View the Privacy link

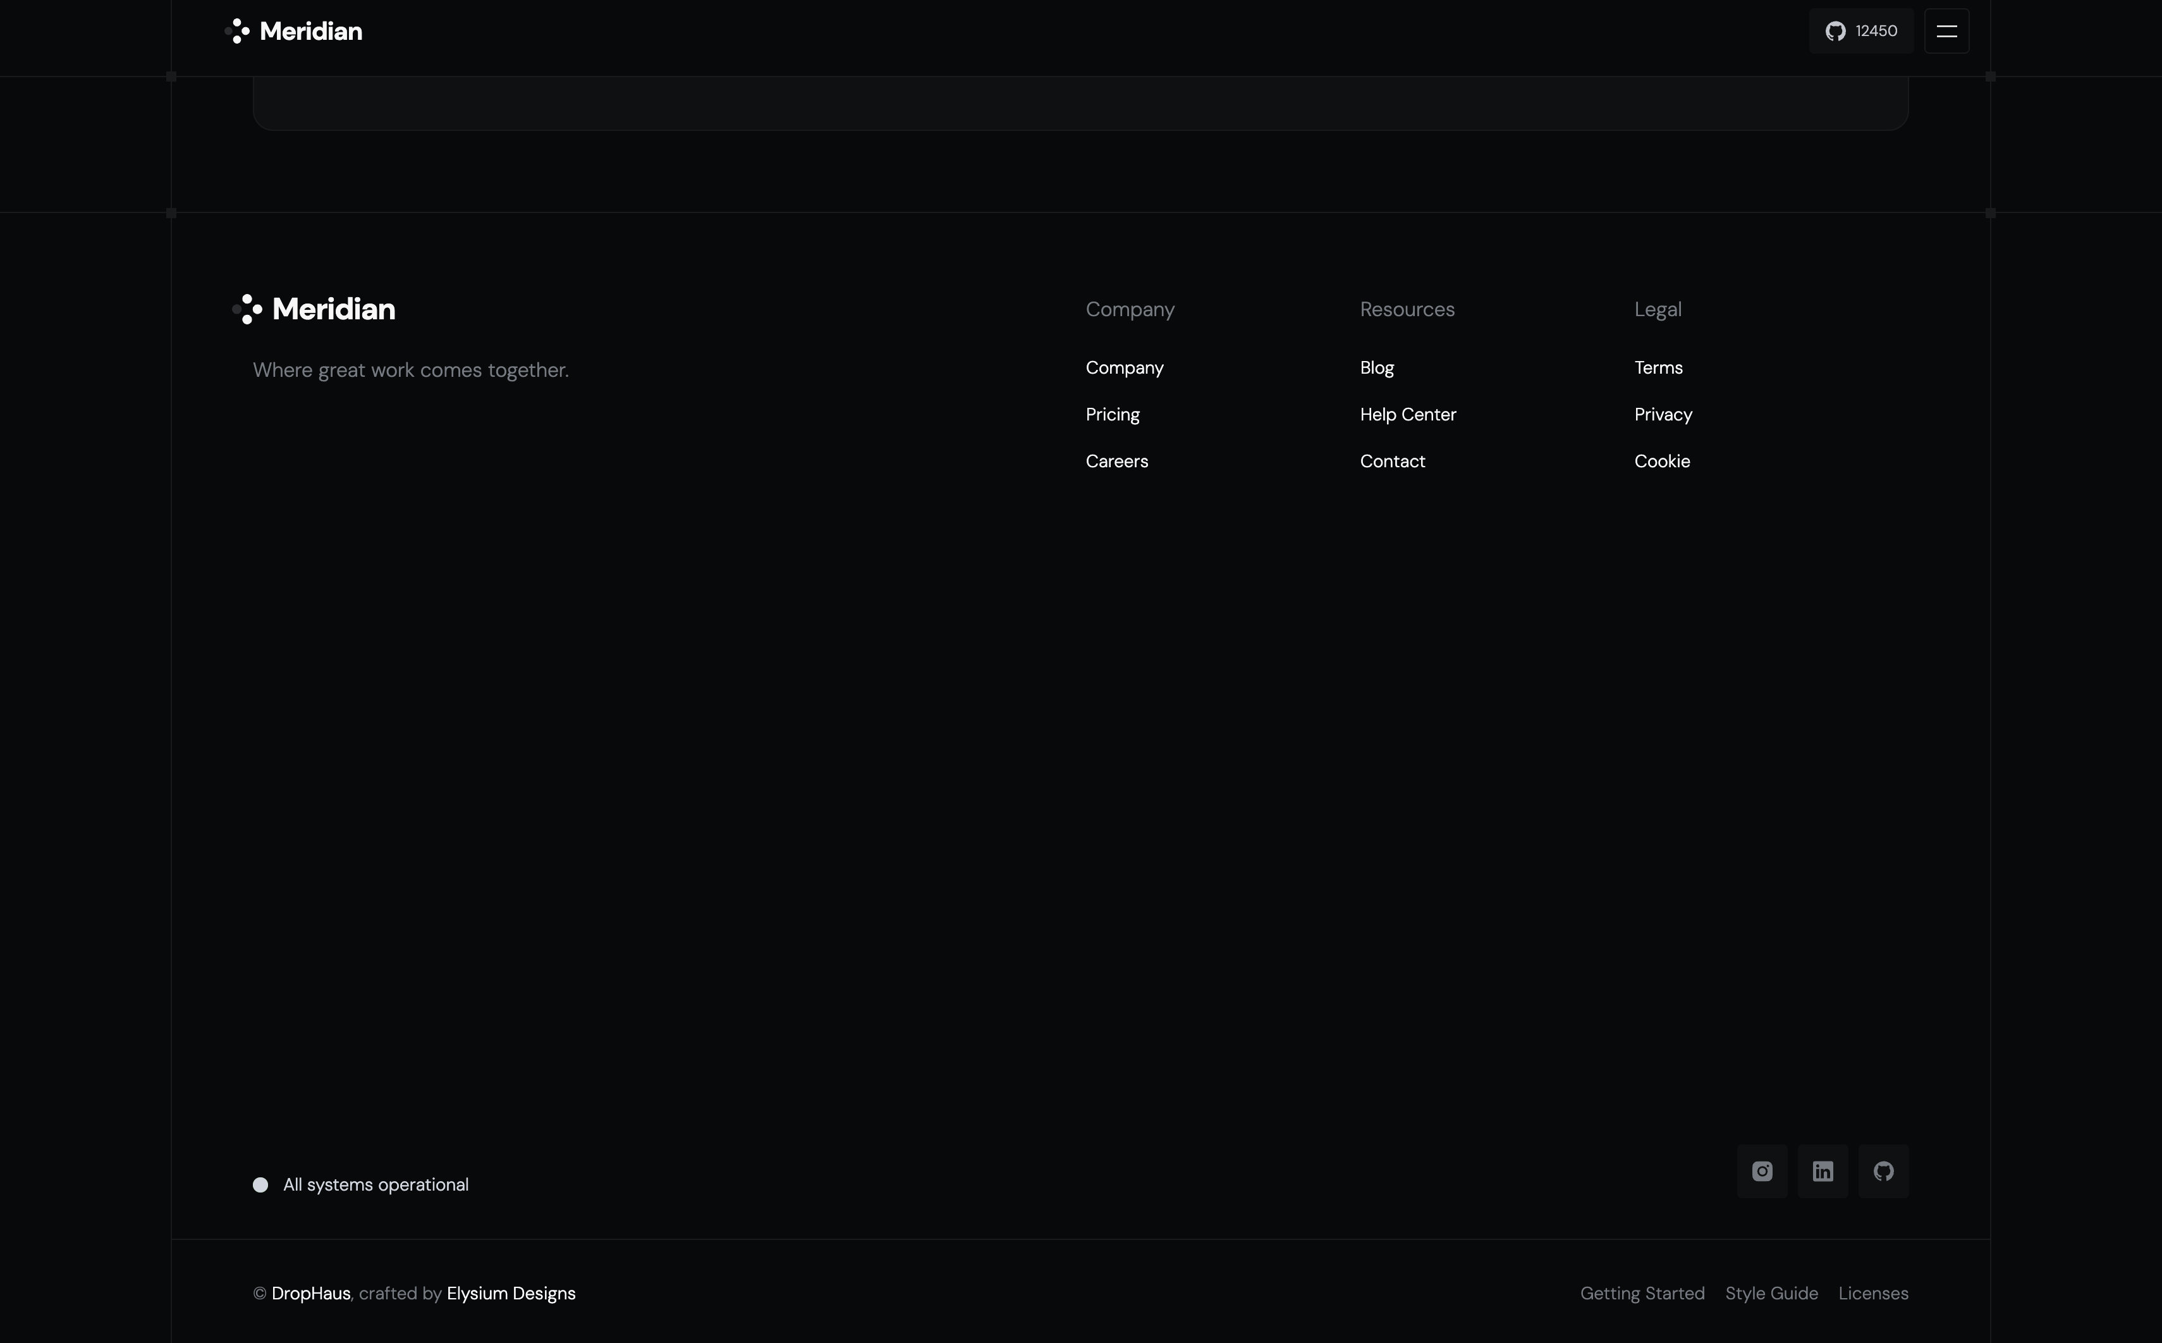(1663, 415)
